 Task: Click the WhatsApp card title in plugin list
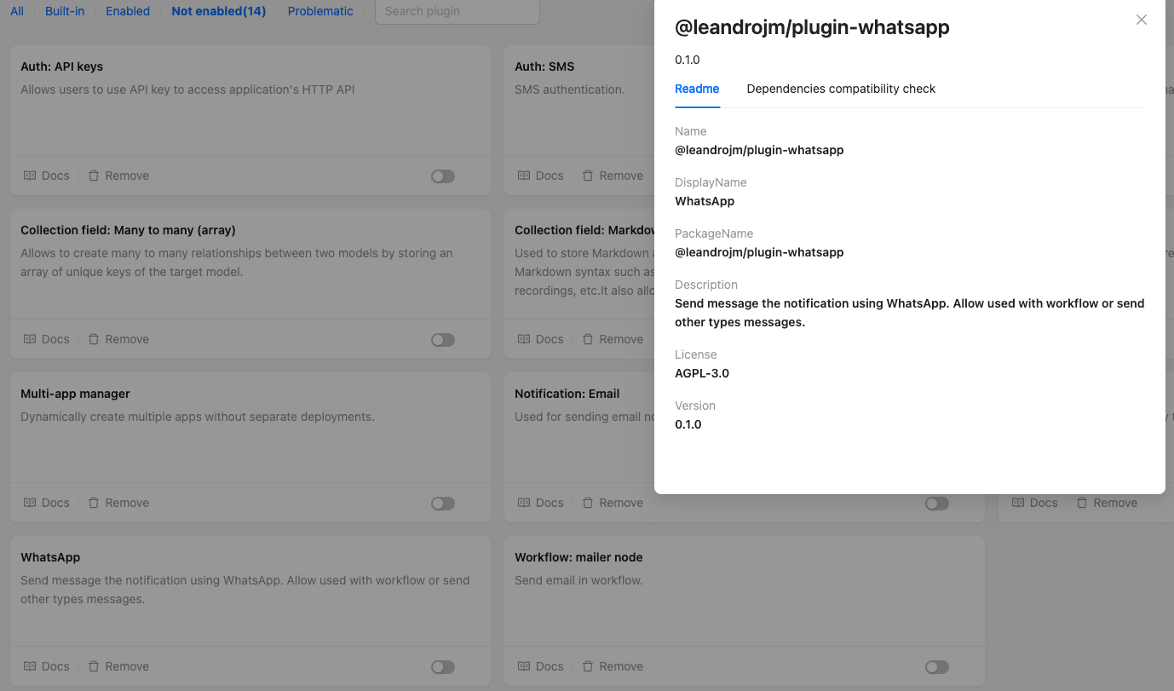50,557
